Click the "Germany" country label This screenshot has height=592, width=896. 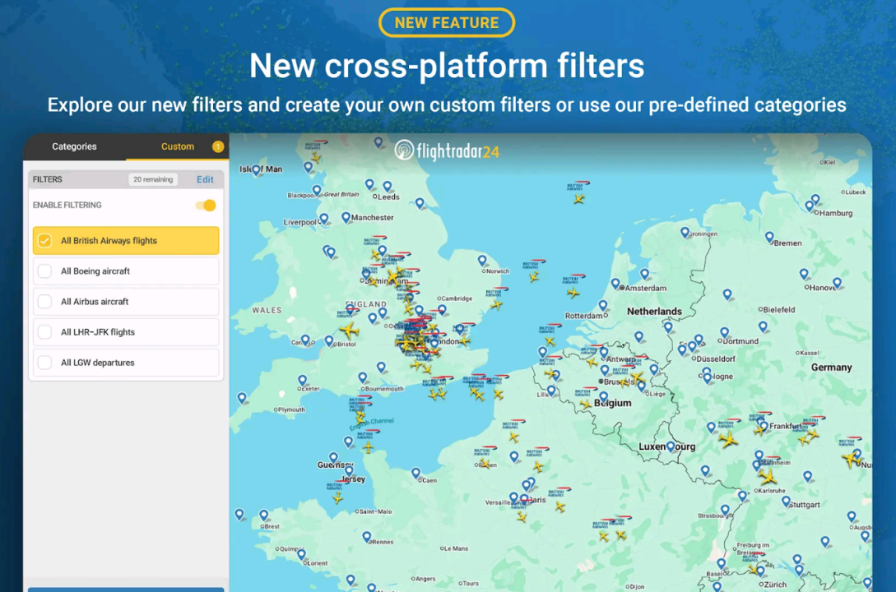832,367
